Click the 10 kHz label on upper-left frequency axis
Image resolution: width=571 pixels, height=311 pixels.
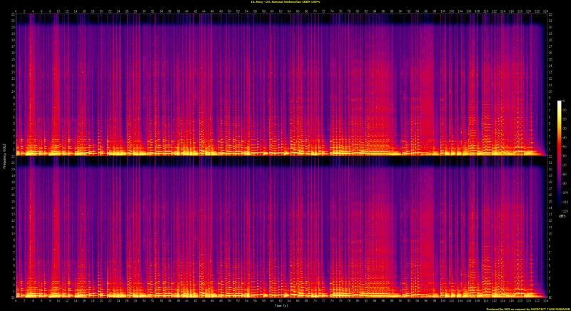tap(11, 91)
